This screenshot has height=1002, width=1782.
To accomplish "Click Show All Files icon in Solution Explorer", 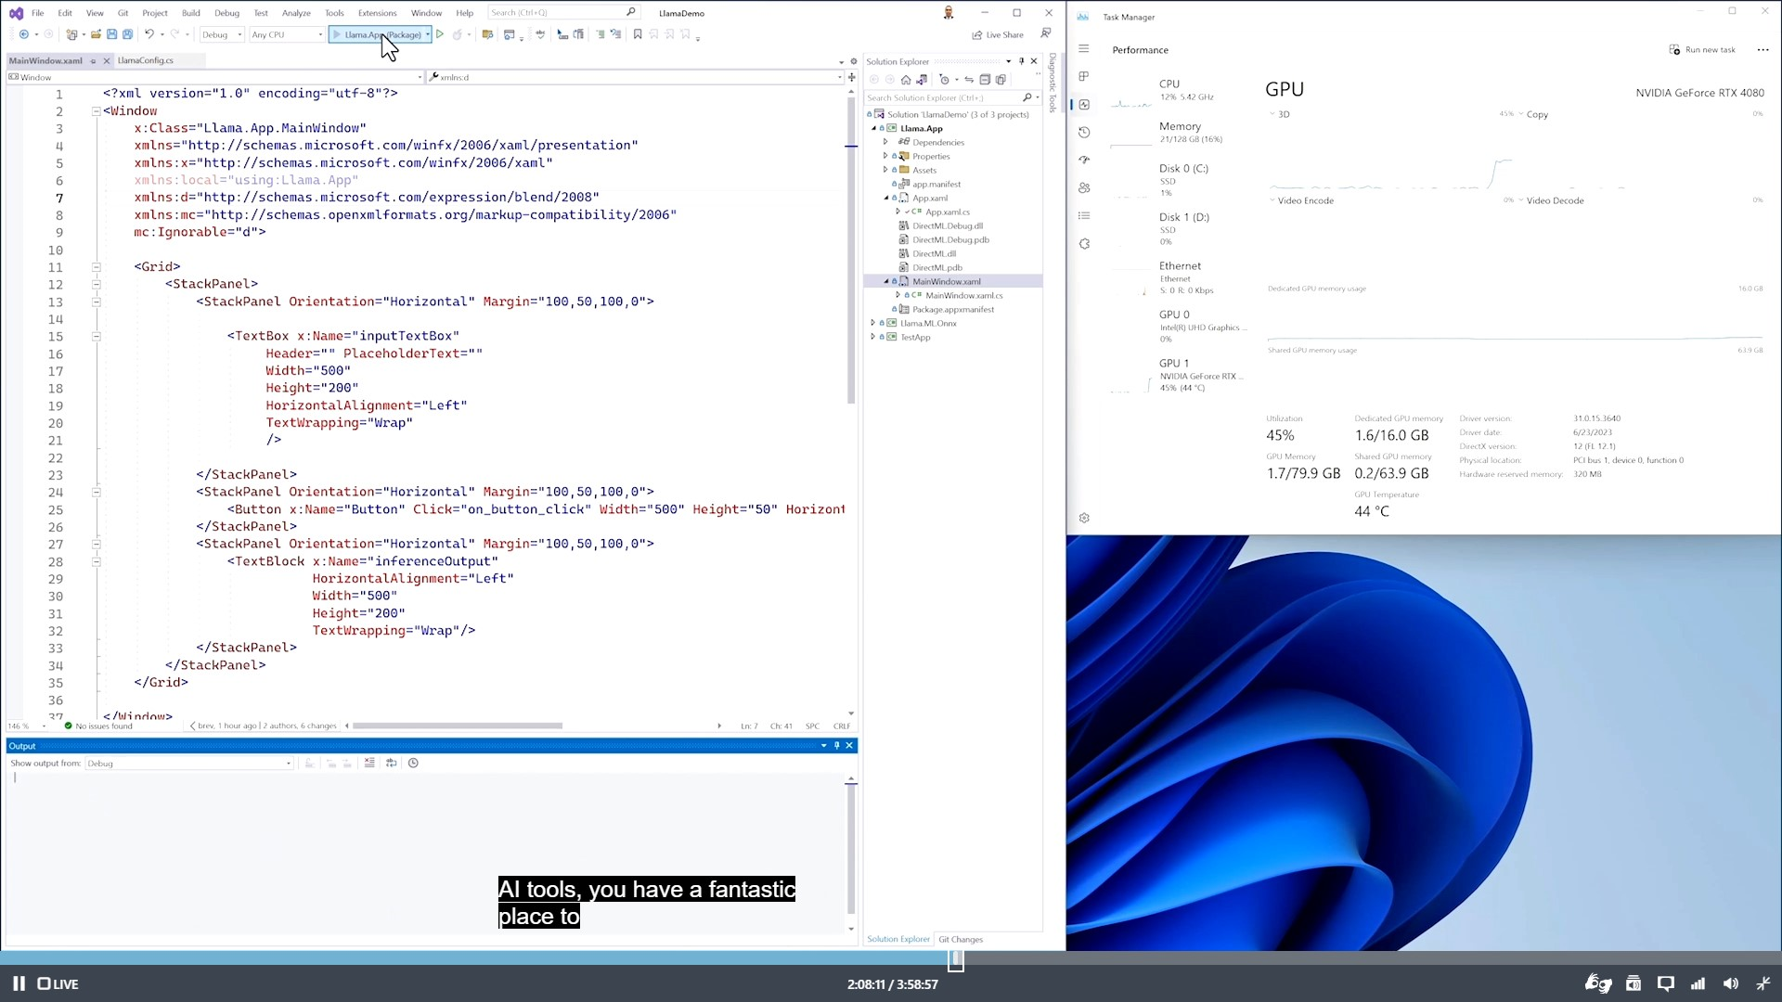I will click(1001, 80).
